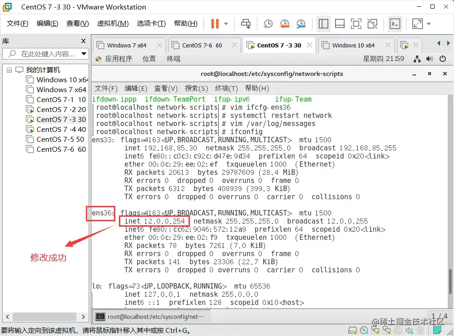Open terminal 查看(V) menu
Viewport: 454px width, 336px height.
[x=166, y=89]
